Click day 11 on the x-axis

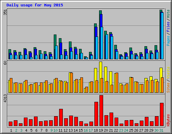point(60,130)
